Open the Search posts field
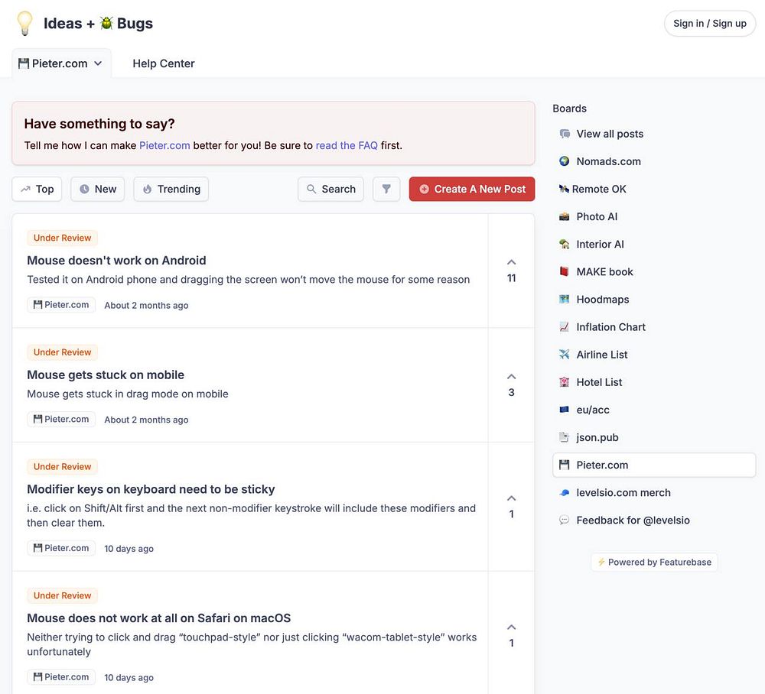The width and height of the screenshot is (765, 694). (x=330, y=189)
